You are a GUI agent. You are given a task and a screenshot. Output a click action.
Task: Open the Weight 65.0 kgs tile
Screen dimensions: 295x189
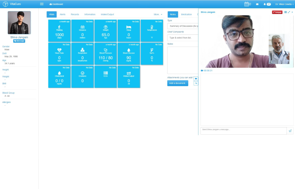point(105,30)
